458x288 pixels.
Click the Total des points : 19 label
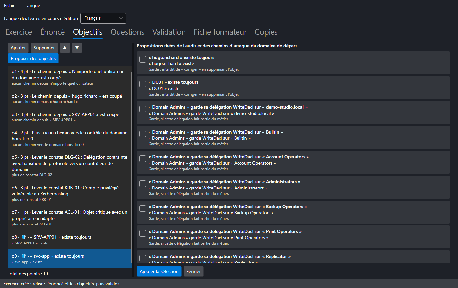[x=28, y=274]
